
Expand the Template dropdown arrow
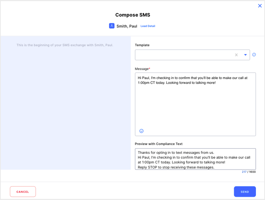(x=245, y=55)
